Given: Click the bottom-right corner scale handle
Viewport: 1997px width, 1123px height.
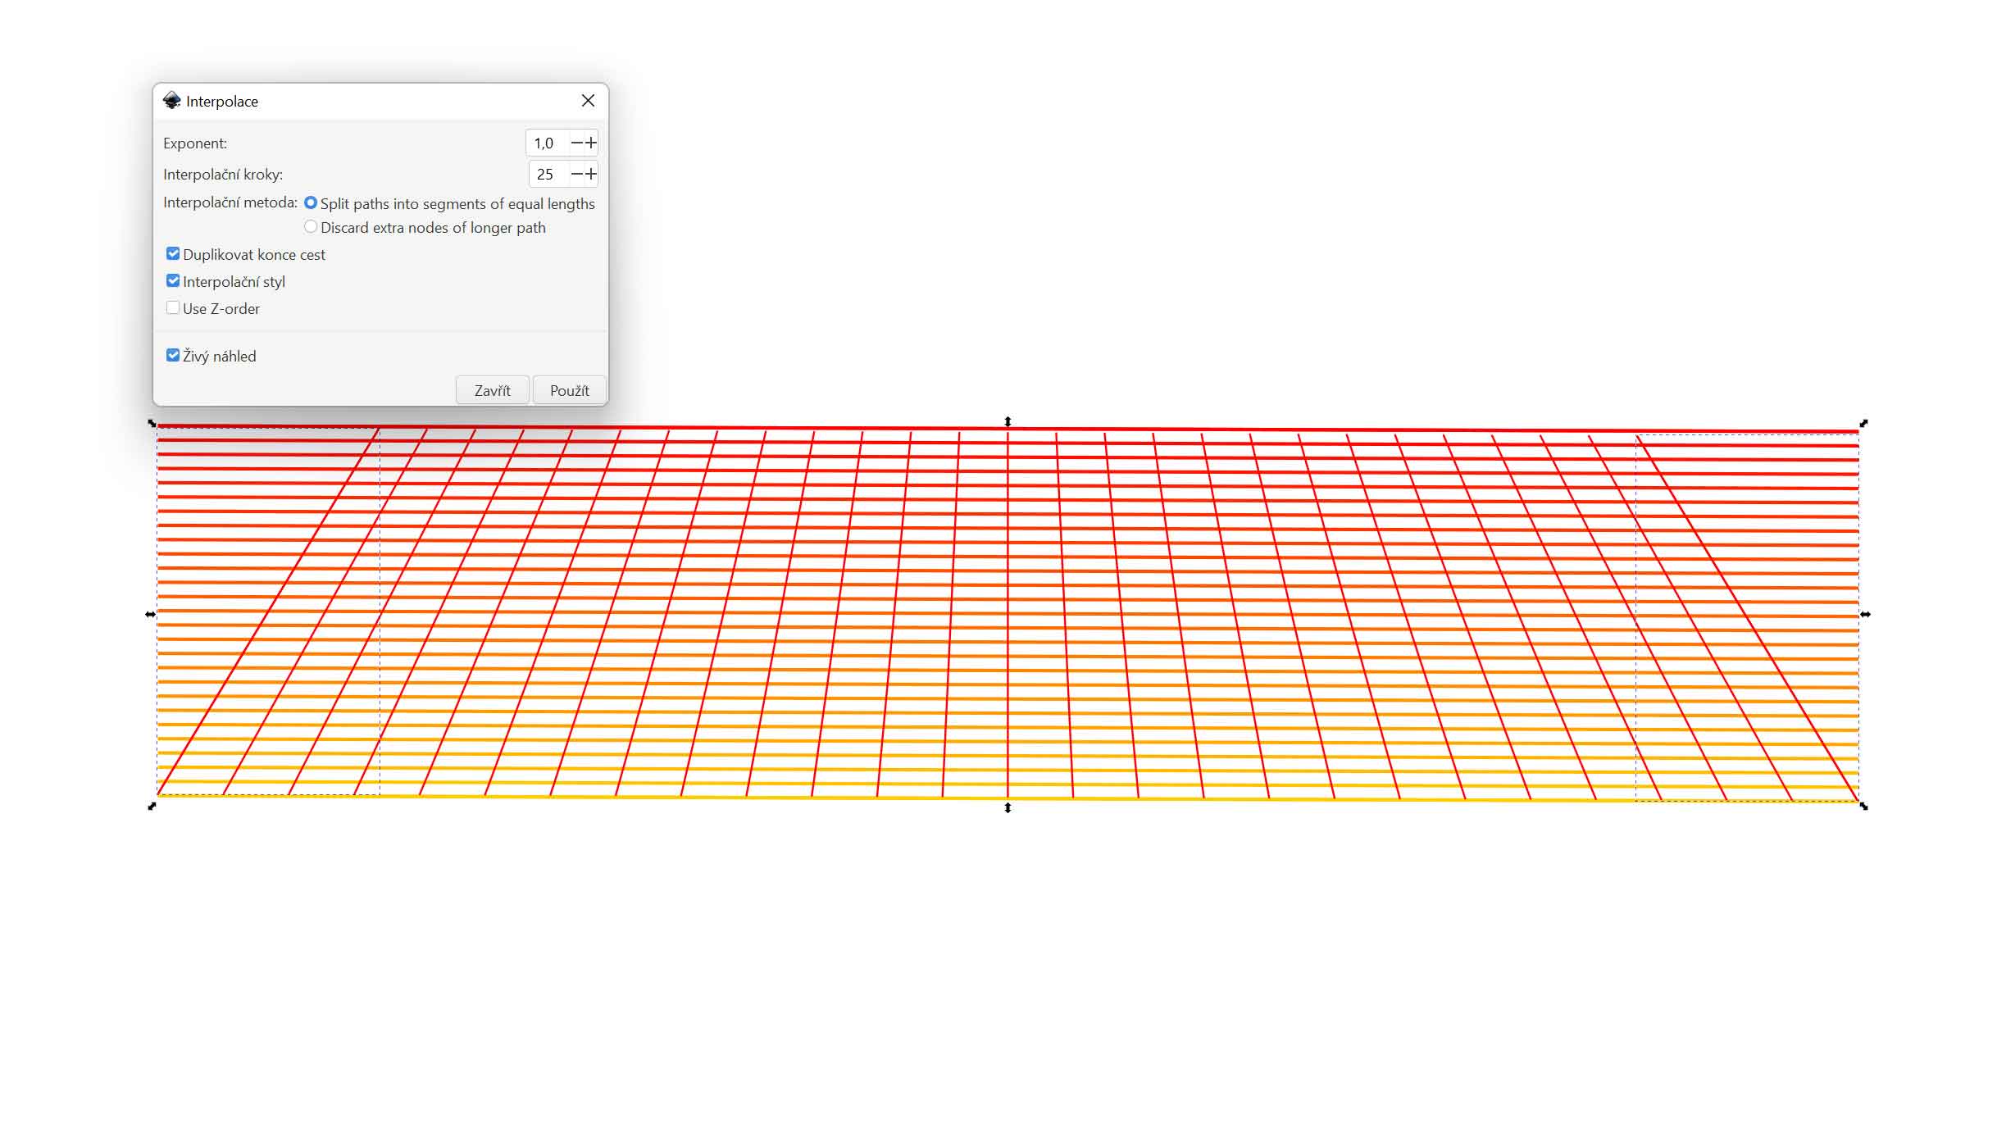Looking at the screenshot, I should 1863,807.
